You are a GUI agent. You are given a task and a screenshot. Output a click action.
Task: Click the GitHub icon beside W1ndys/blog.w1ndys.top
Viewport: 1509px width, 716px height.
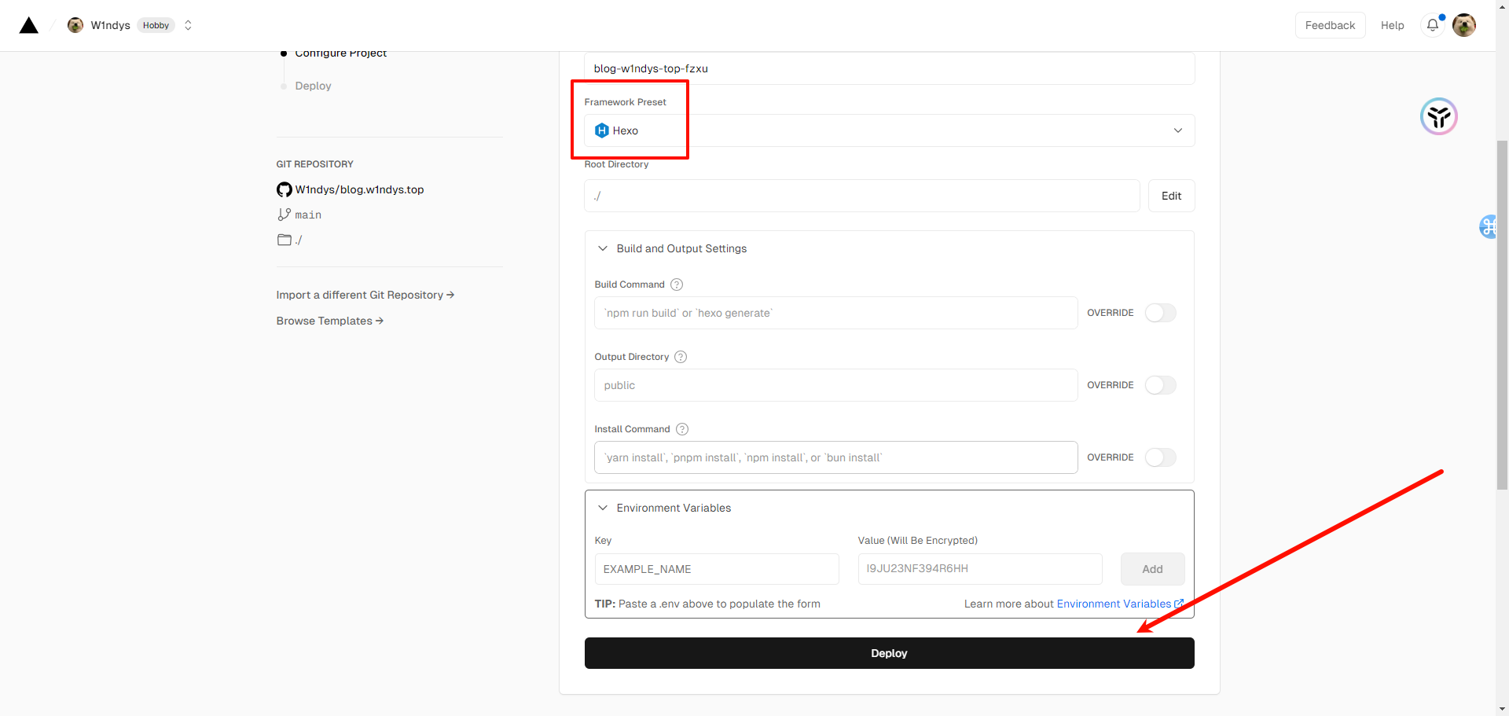284,189
